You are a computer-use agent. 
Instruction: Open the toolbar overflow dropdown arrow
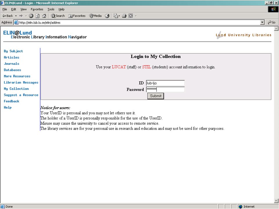point(136,16)
